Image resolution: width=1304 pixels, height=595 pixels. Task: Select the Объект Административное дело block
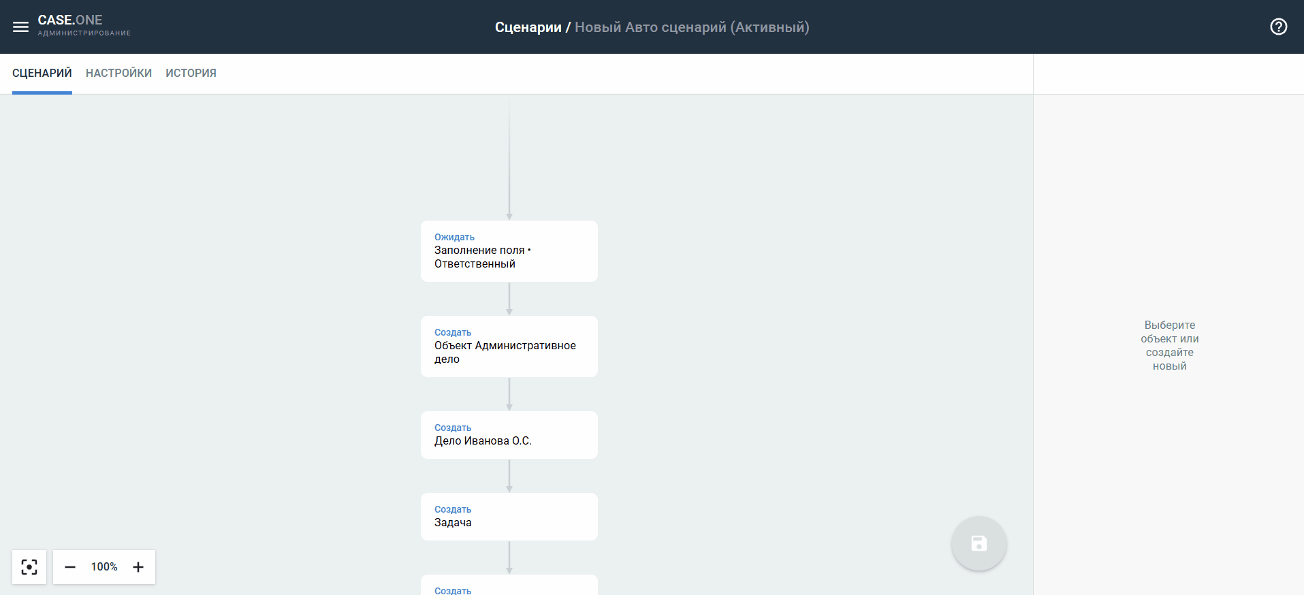click(x=509, y=347)
